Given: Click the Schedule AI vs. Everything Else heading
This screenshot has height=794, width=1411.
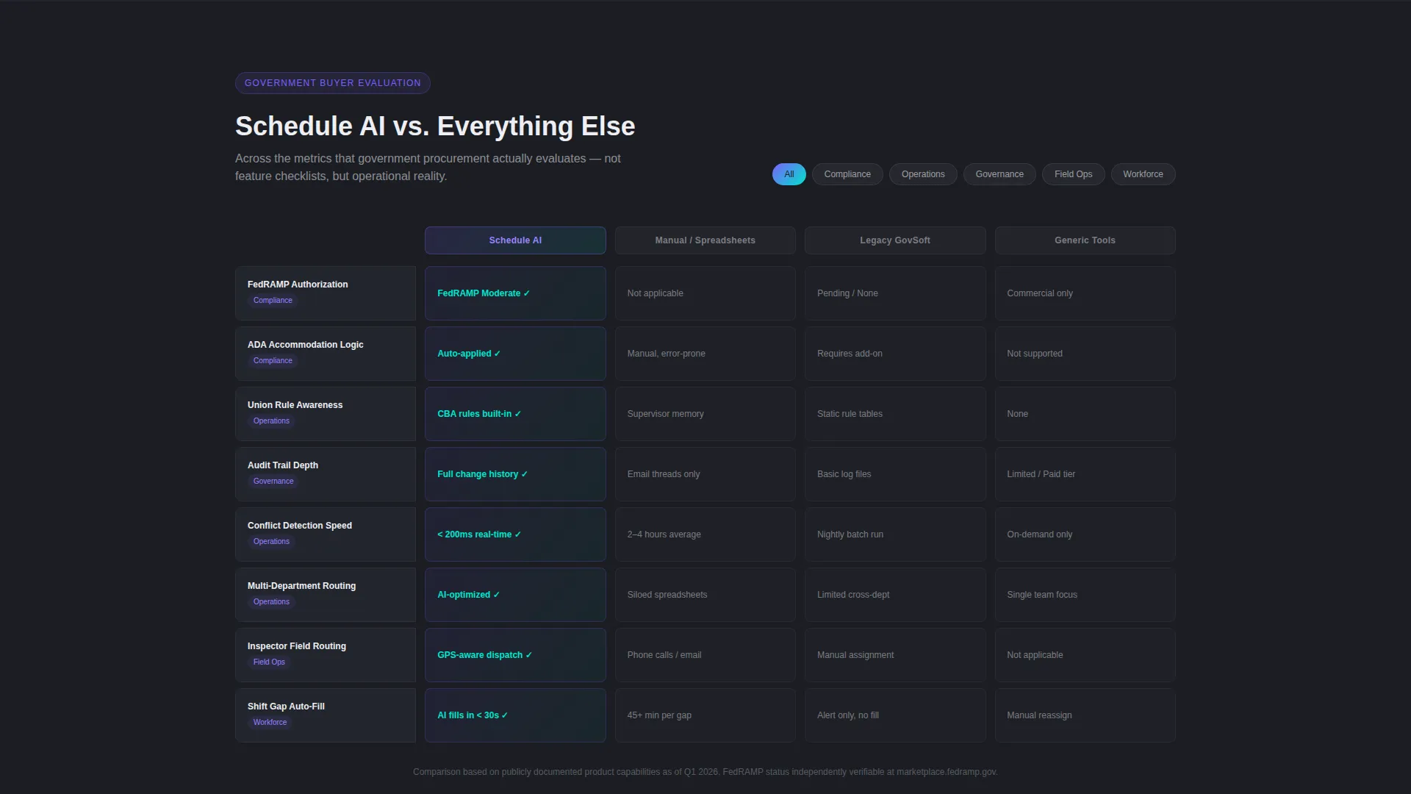Looking at the screenshot, I should point(435,126).
